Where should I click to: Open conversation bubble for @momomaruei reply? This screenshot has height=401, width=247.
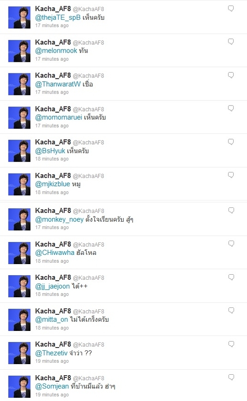pyautogui.click(x=231, y=108)
